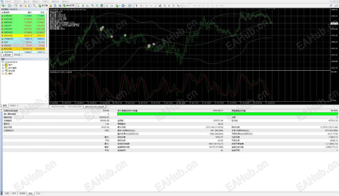Open the tester 结果 results tab

14,193
